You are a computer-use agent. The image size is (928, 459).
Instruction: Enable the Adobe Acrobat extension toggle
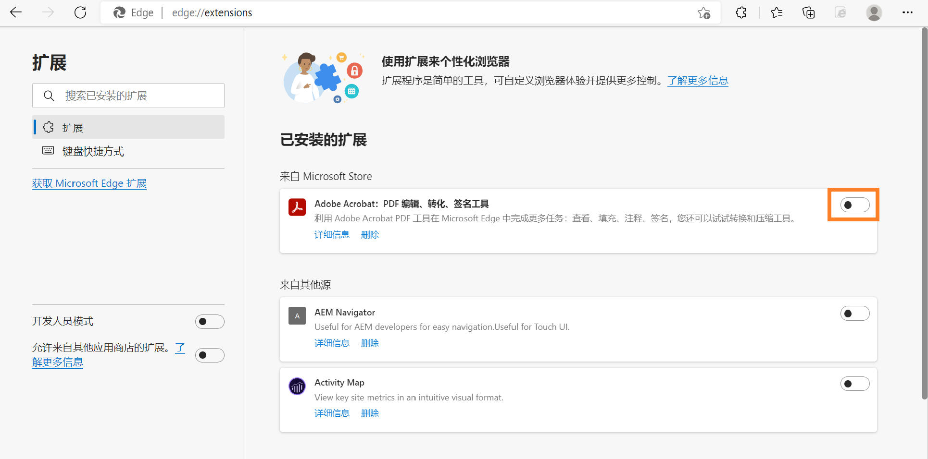pyautogui.click(x=855, y=205)
